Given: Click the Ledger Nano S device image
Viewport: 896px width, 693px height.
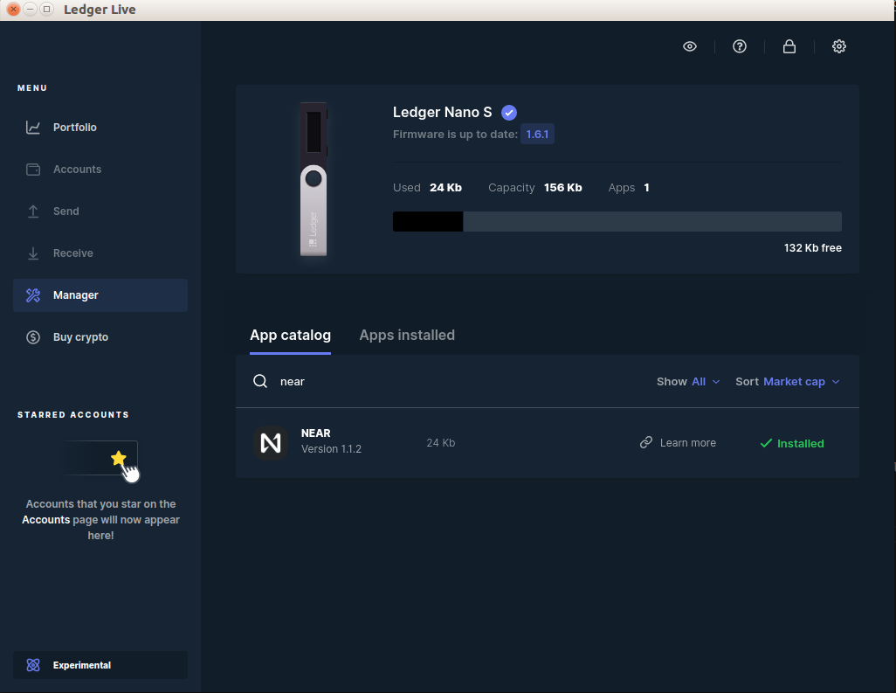Looking at the screenshot, I should coord(314,179).
